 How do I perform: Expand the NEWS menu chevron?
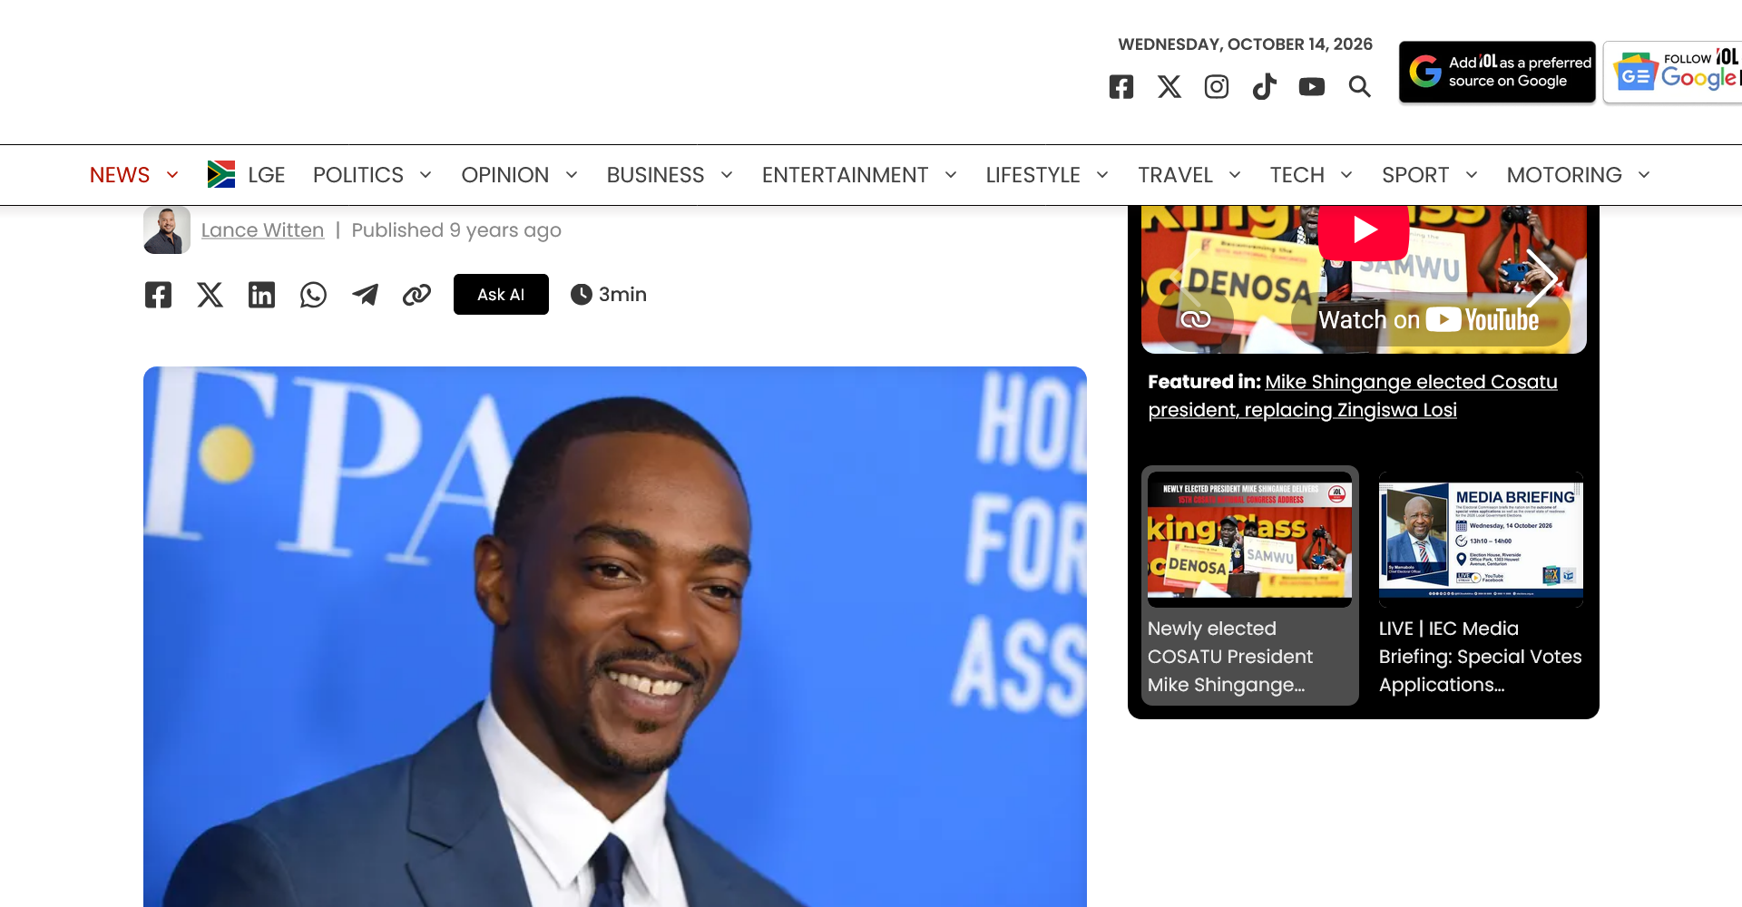tap(172, 175)
